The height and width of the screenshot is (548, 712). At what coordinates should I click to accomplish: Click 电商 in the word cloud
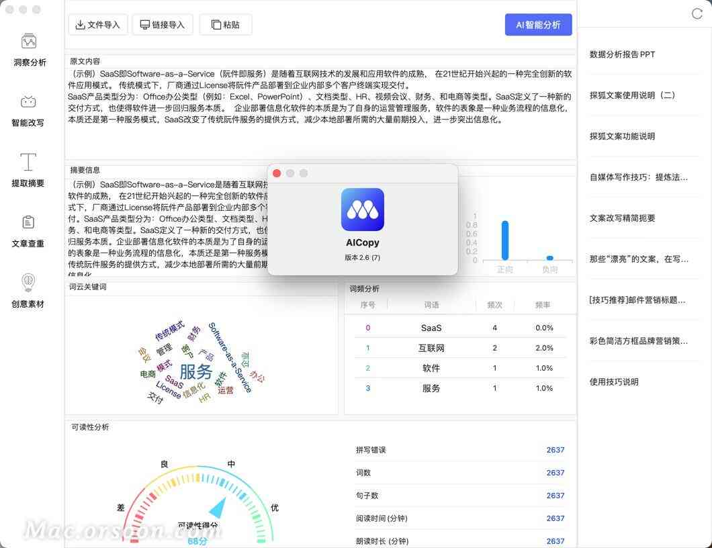[x=148, y=374]
